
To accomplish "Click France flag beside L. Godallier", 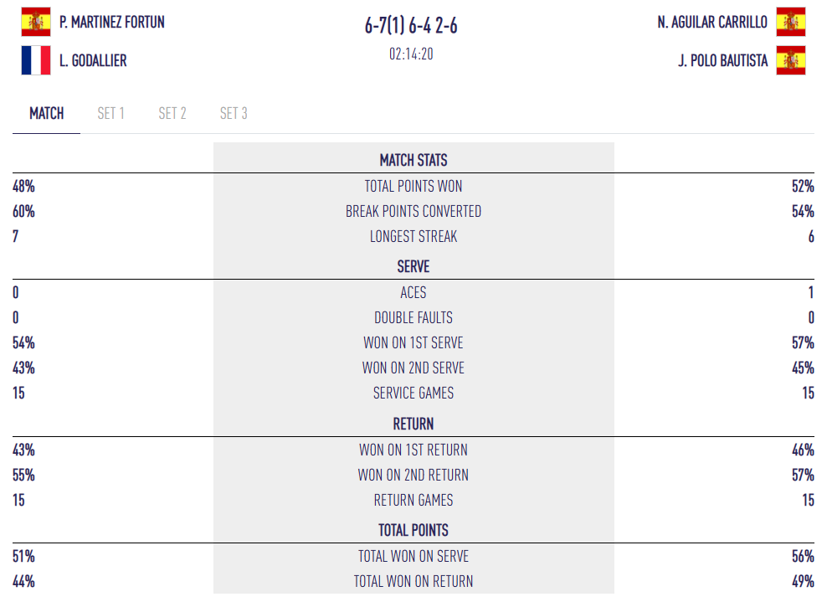I will 36,60.
